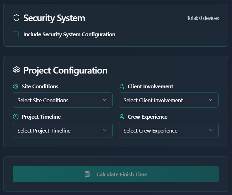Click the gear icon beside Project Configuration heading
Image resolution: width=232 pixels, height=195 pixels.
click(16, 70)
